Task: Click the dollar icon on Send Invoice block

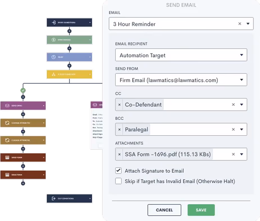Action: 54,40
